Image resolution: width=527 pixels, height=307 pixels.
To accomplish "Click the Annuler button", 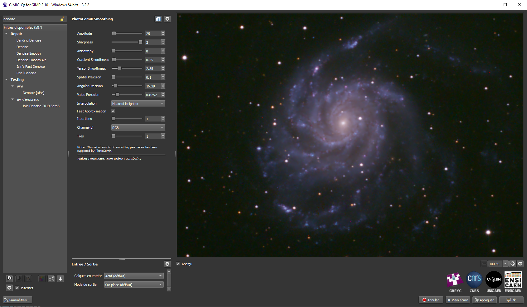I will pos(431,300).
